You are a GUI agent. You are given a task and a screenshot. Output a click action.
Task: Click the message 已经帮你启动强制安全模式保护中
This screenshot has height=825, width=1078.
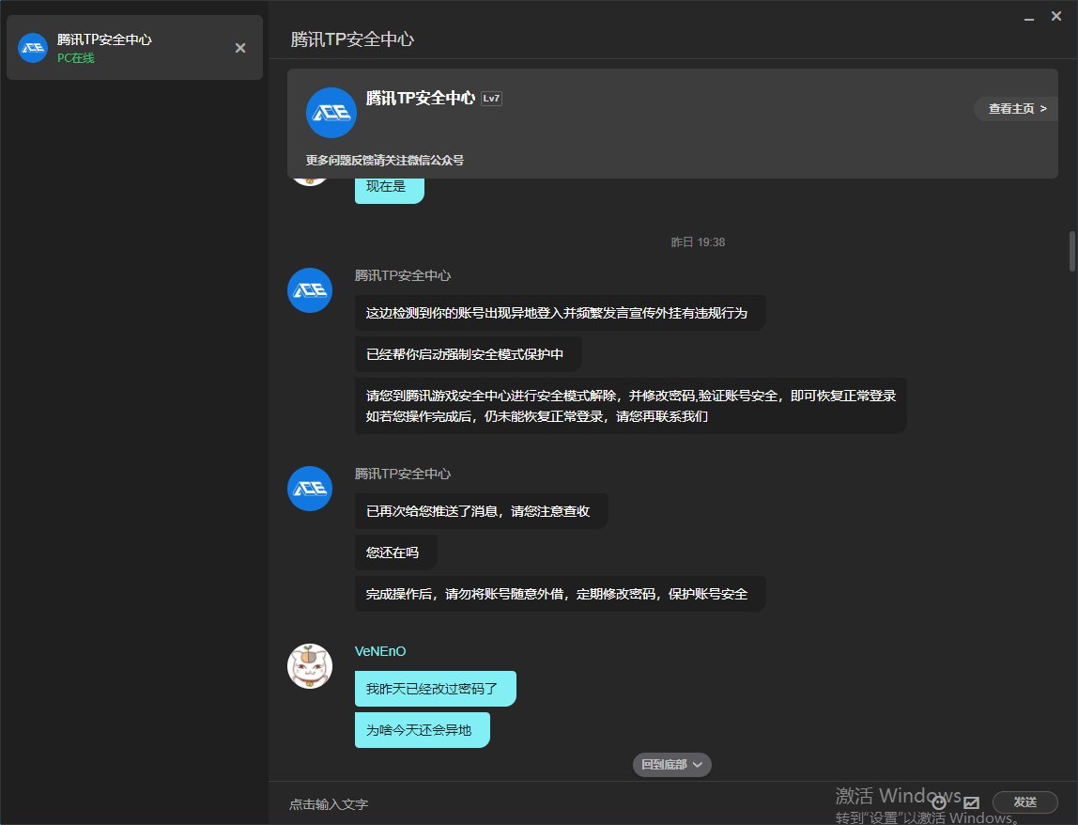469,354
